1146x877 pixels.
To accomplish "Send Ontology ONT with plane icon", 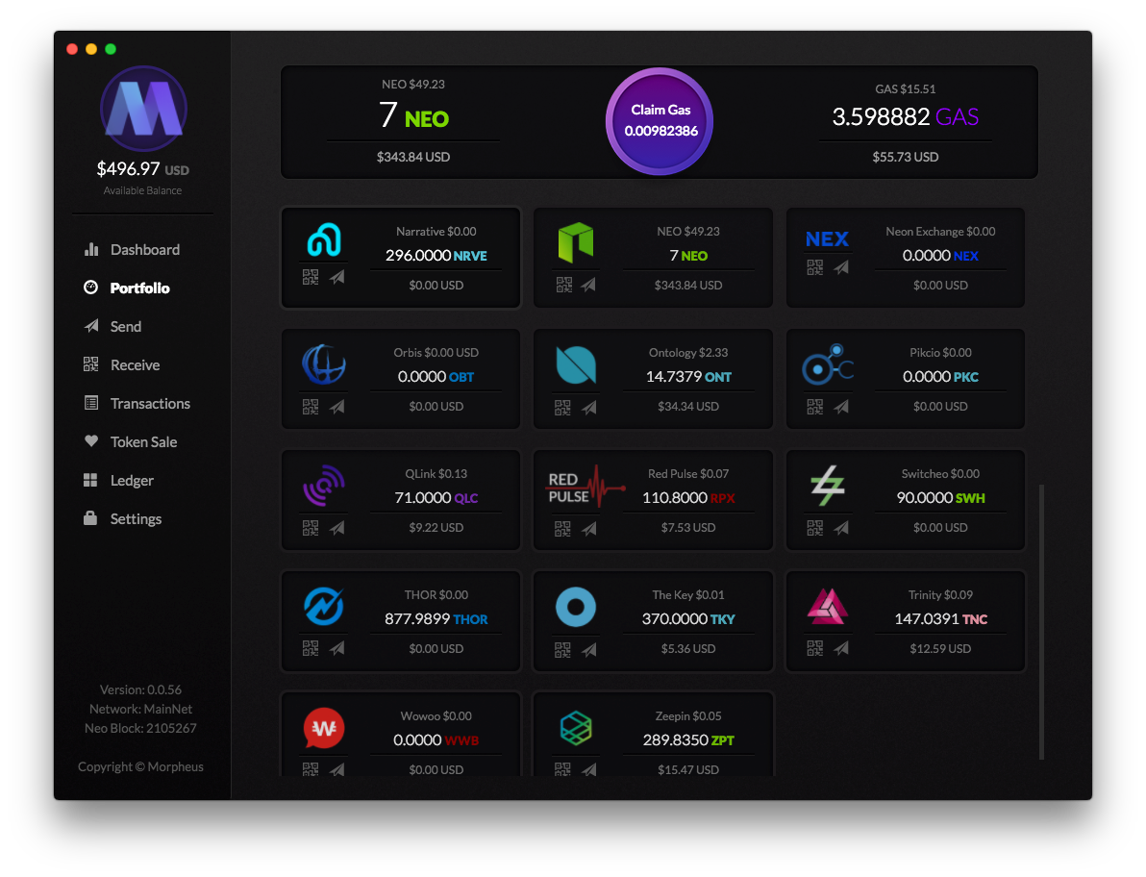I will (589, 407).
